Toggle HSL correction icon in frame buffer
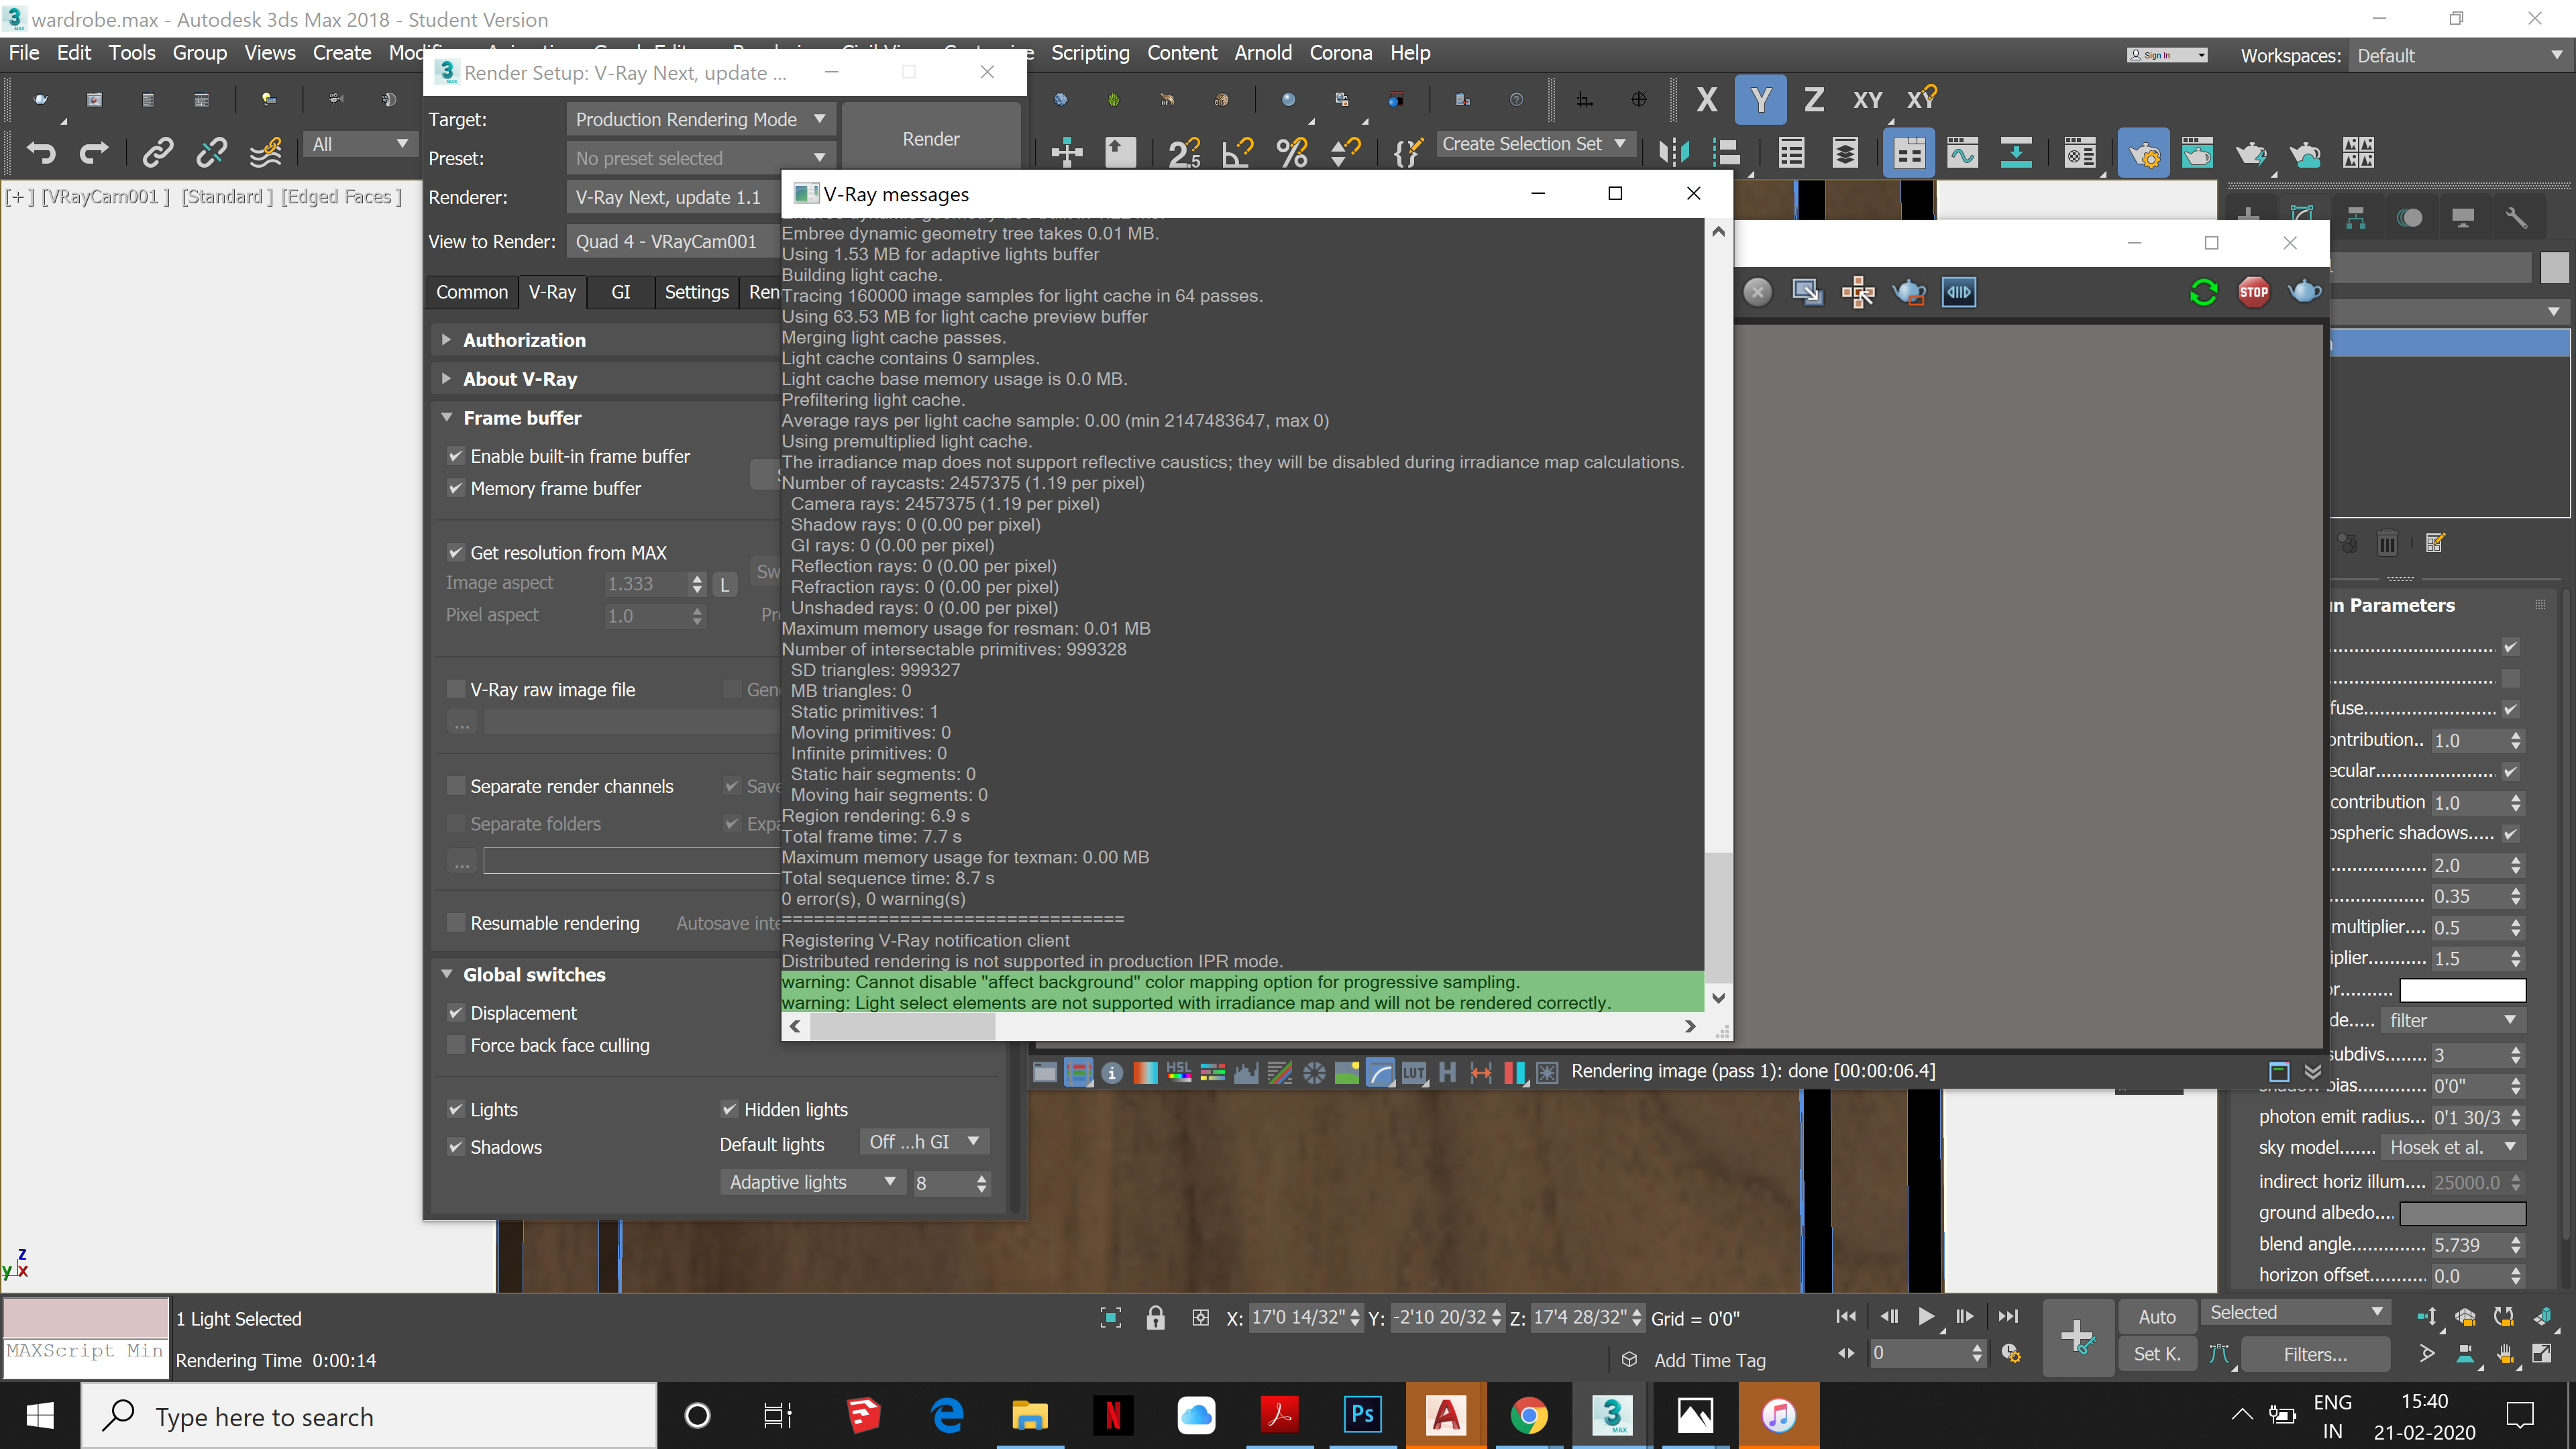Image resolution: width=2576 pixels, height=1449 pixels. pyautogui.click(x=1179, y=1073)
